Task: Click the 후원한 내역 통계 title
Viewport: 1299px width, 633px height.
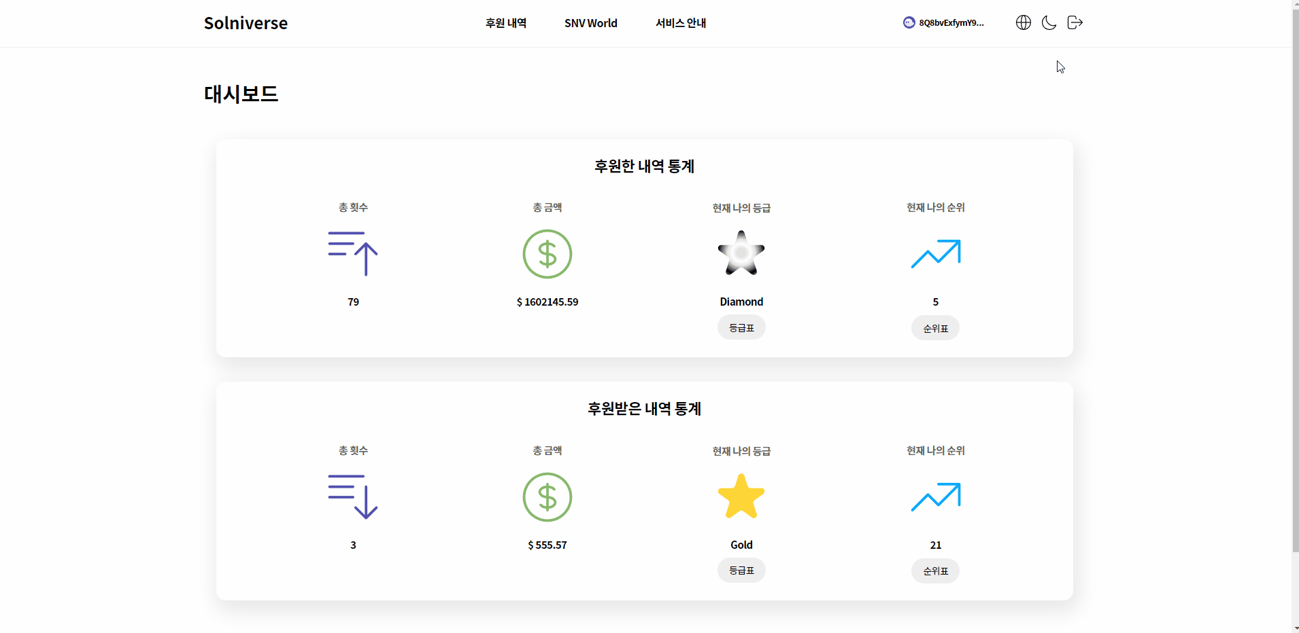Action: tap(645, 166)
